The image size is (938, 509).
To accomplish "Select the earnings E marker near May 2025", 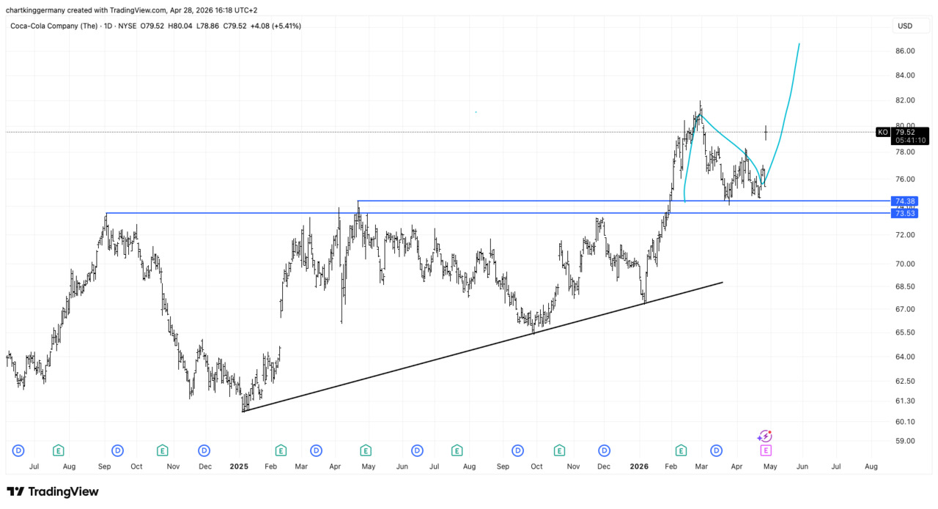I will click(x=365, y=450).
